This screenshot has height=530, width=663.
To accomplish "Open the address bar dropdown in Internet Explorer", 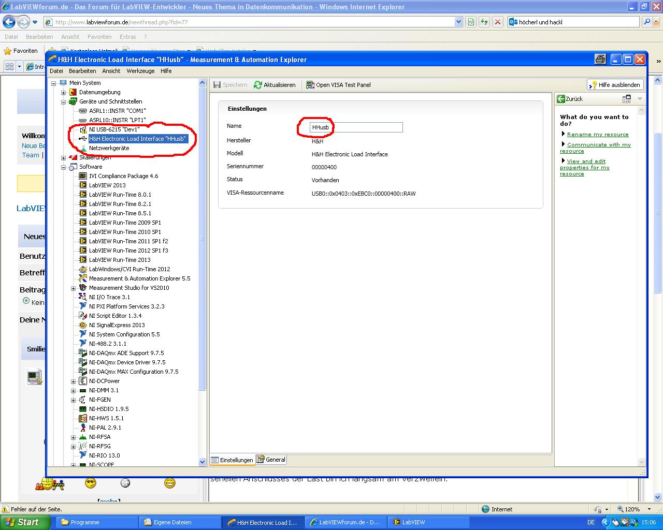I will pos(458,22).
